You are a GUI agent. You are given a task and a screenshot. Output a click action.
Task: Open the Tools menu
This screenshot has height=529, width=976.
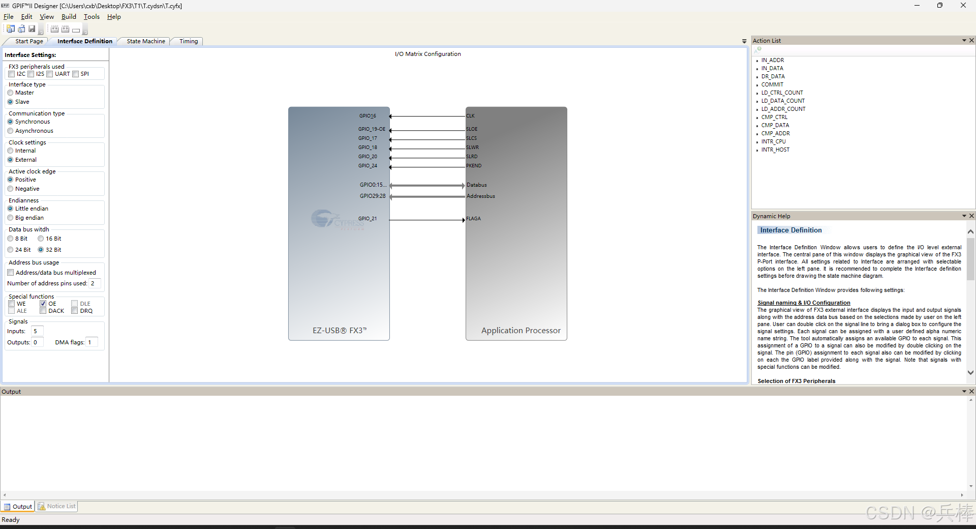91,17
